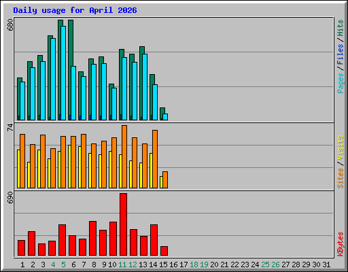
Task: Click the cyan Files bar for day 4
Action: coord(53,79)
